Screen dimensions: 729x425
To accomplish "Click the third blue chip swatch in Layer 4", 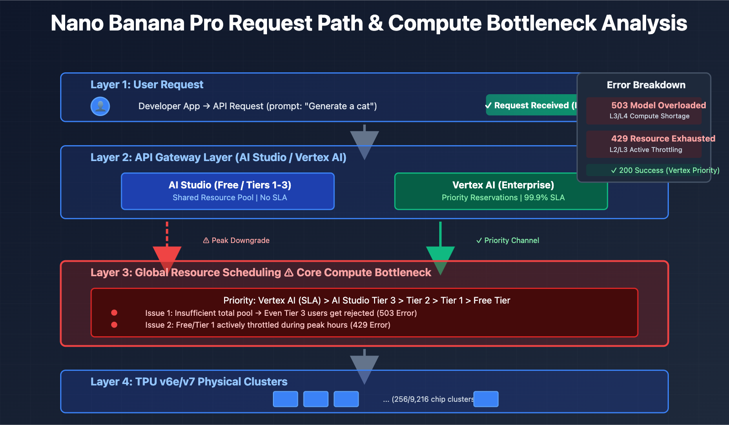I will [x=346, y=399].
